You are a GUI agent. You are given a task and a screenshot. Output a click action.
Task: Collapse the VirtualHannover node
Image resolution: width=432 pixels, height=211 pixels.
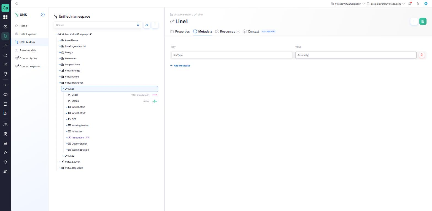[x=60, y=83]
